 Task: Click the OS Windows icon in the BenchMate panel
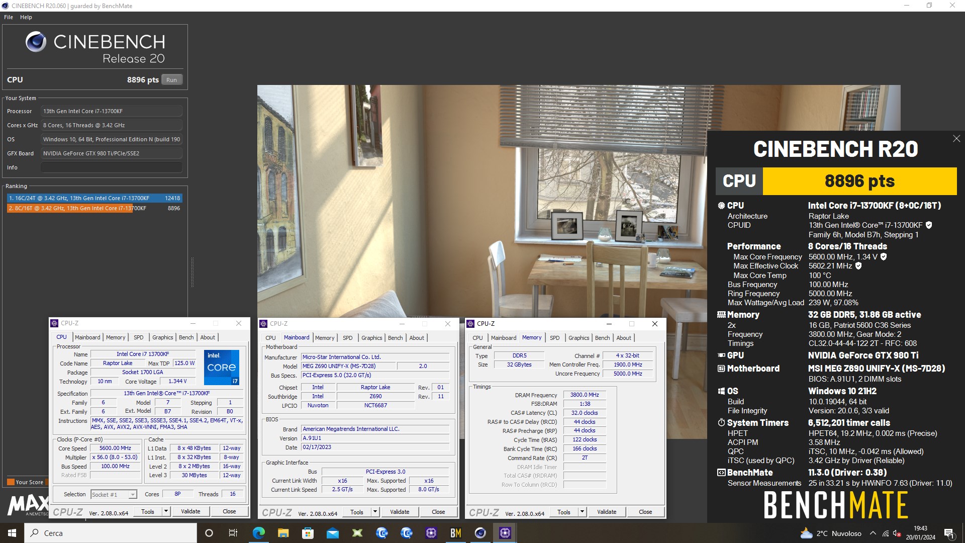[x=721, y=391]
